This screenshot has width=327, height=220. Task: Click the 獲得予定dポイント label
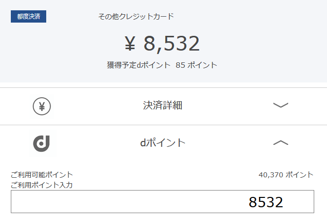pos(139,65)
